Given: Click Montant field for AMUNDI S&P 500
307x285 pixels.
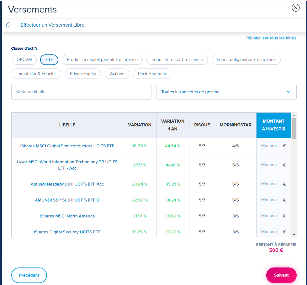Looking at the screenshot, I should pos(273,200).
